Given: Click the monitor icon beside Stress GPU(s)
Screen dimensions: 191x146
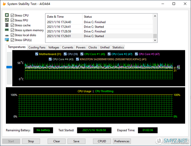Looking at the screenshot, I should [7, 40].
